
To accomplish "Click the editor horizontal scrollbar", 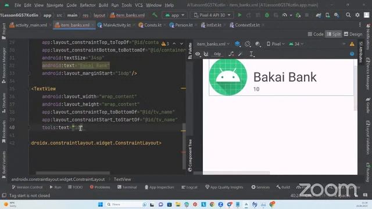I will 73,173.
